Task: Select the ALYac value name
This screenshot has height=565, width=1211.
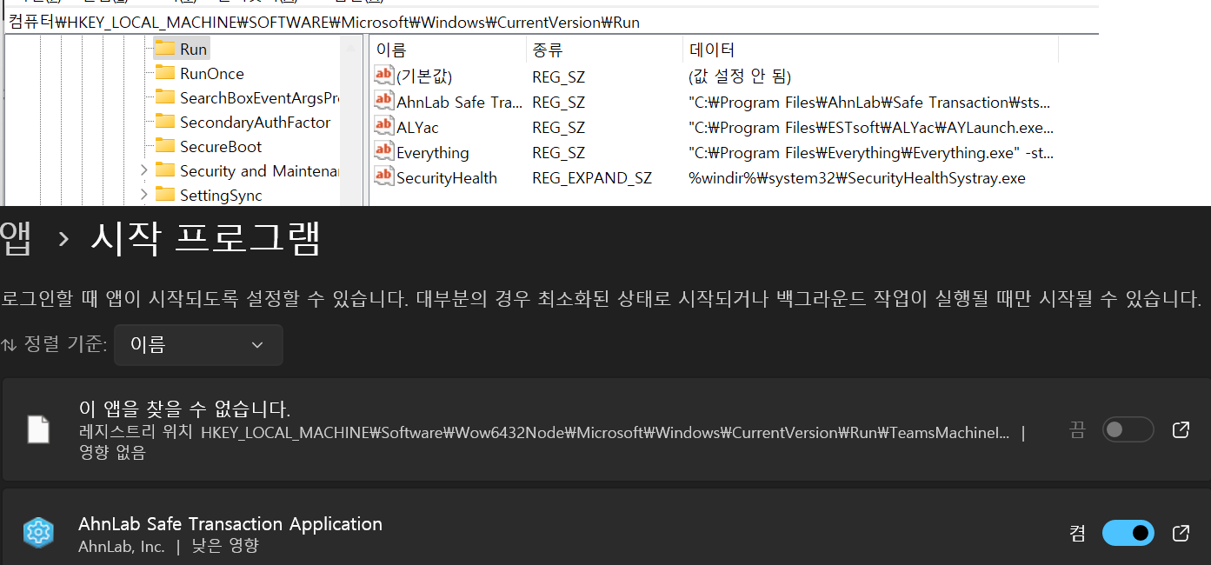Action: [418, 128]
